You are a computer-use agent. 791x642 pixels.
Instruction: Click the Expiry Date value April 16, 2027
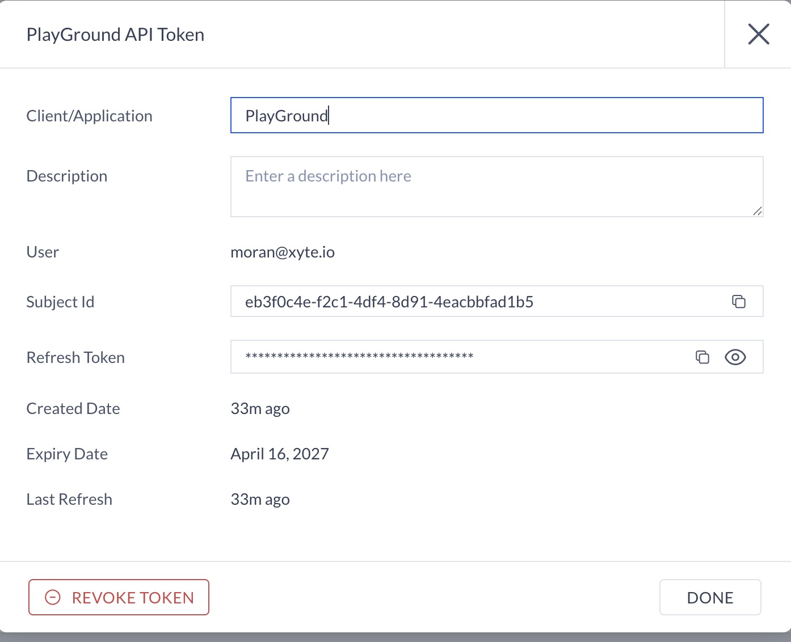(280, 454)
